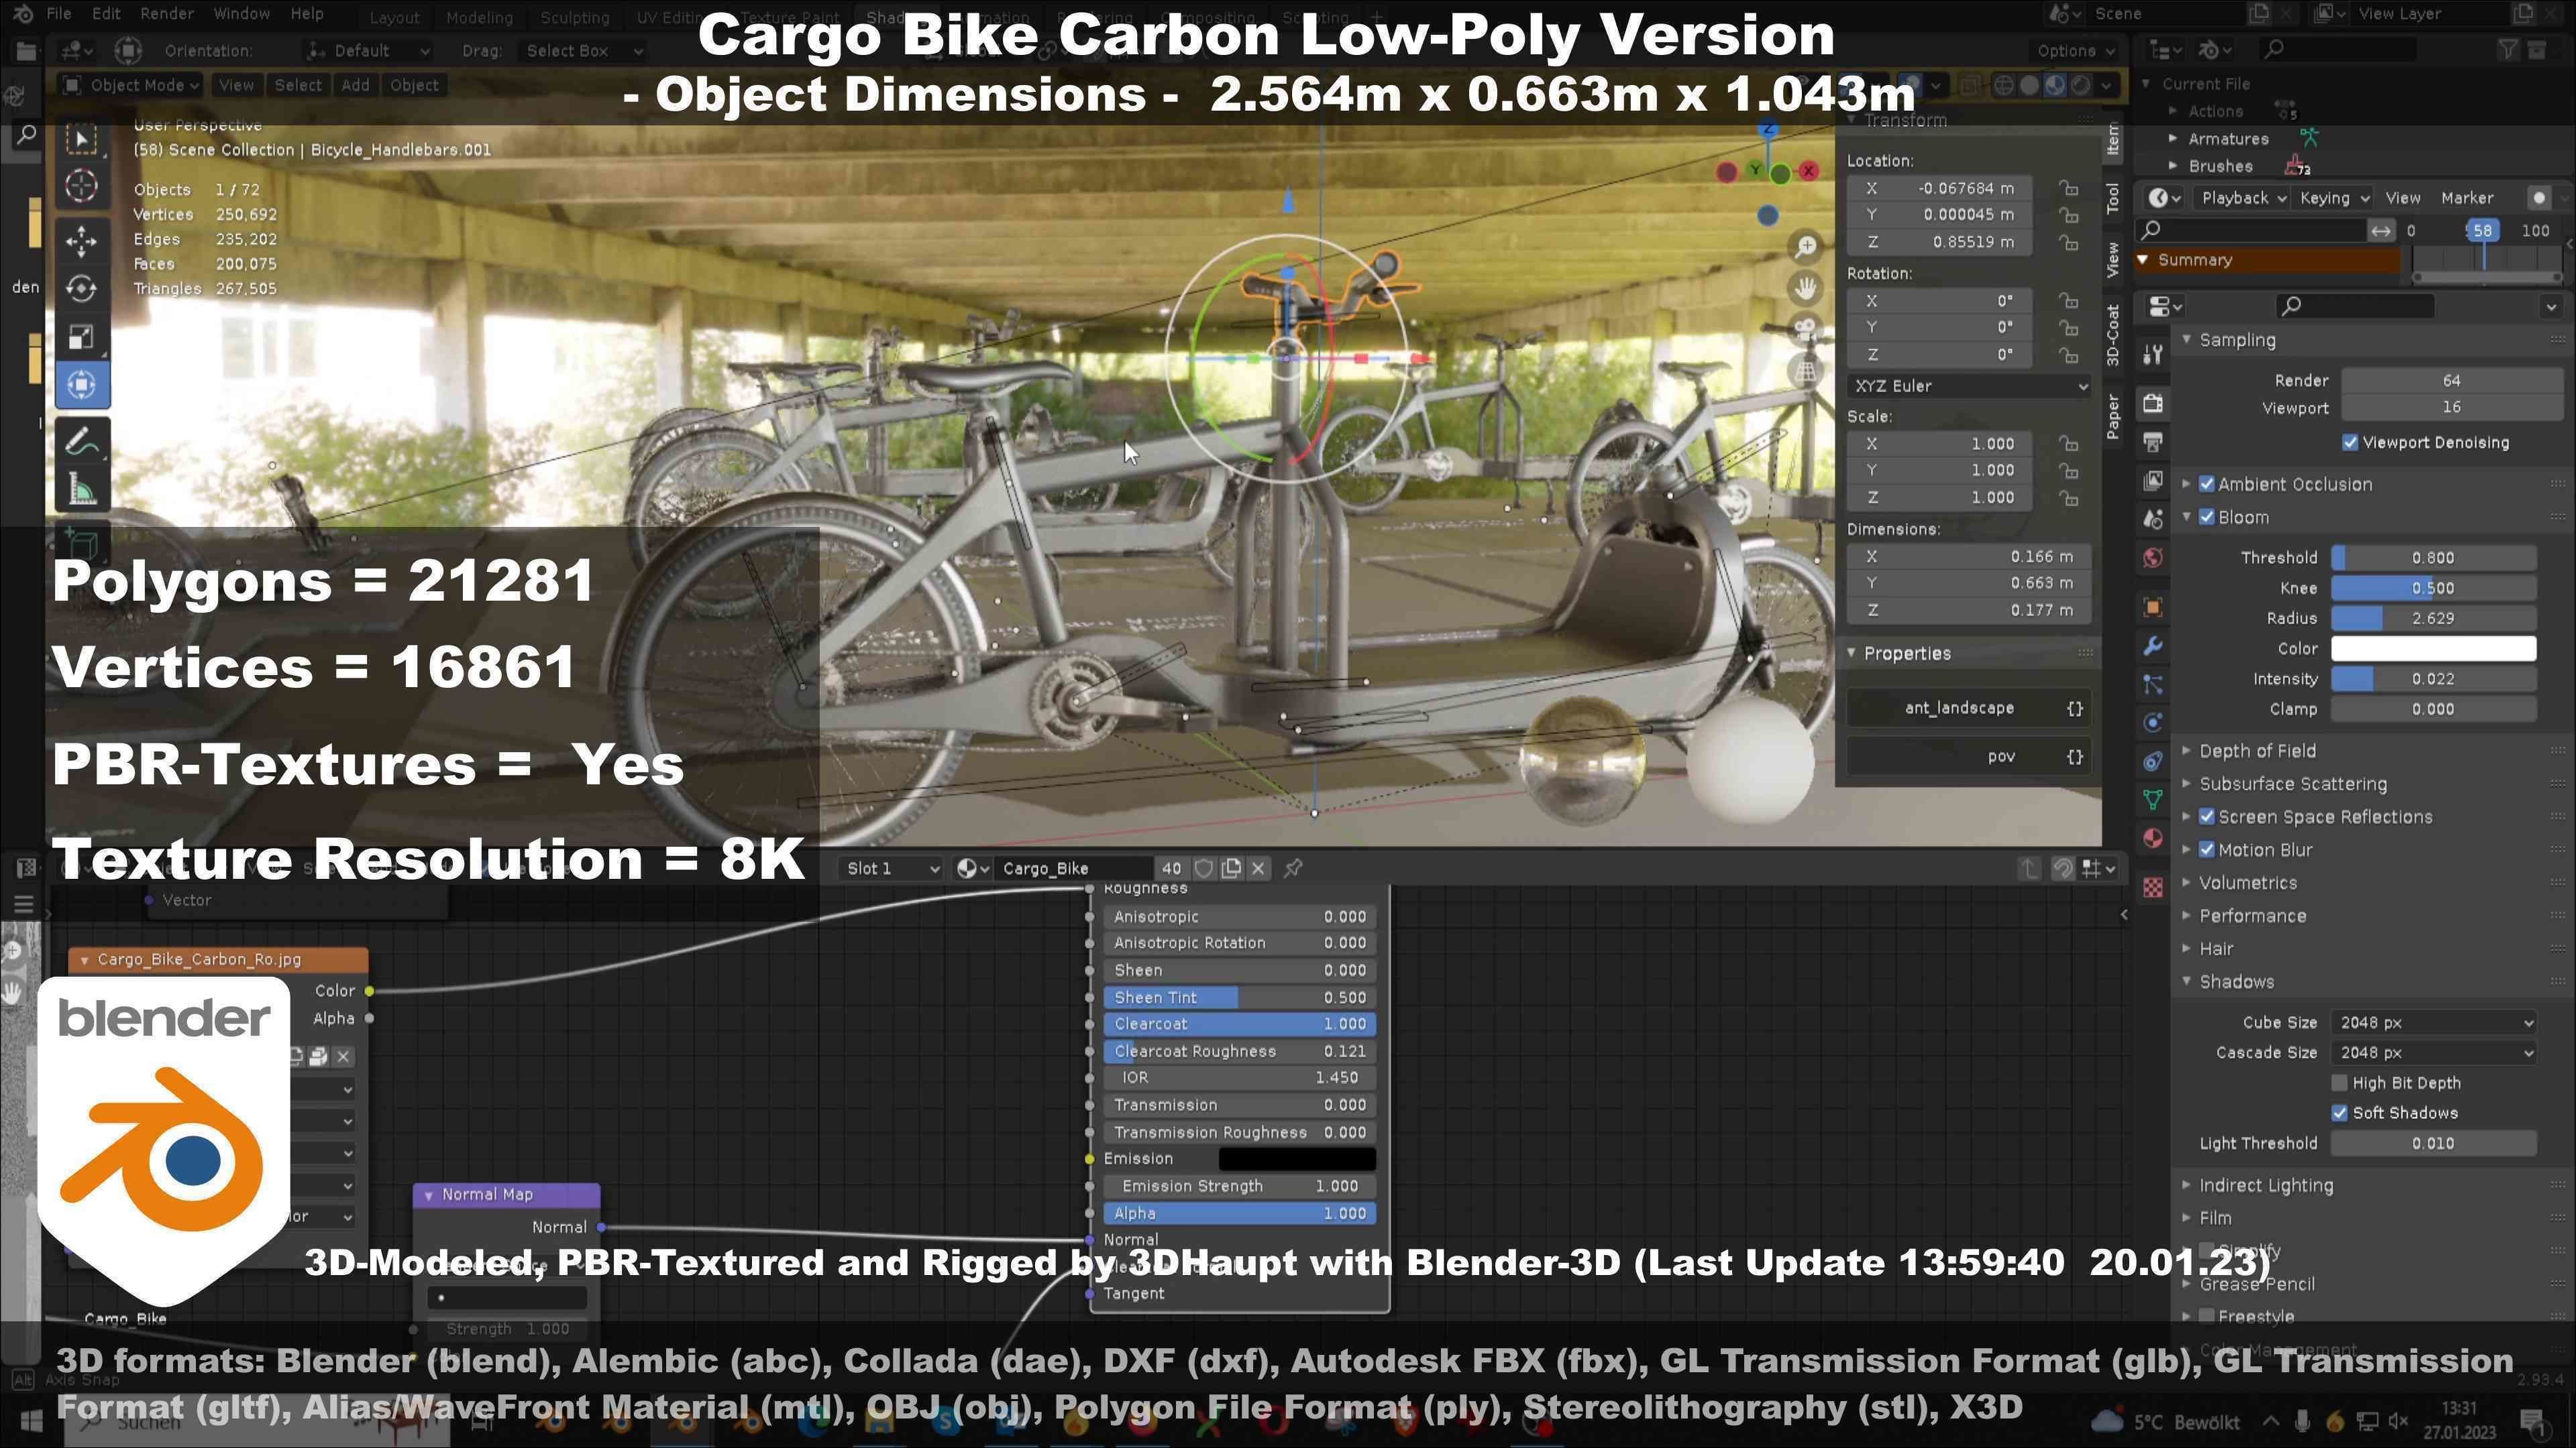Screen dimensions: 2576x1448
Task: Open the Object Data properties tab (green triangle)
Action: click(x=2153, y=800)
